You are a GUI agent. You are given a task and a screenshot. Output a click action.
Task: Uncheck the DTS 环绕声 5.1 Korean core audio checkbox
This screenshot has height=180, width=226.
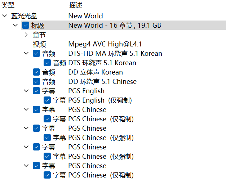(47, 63)
